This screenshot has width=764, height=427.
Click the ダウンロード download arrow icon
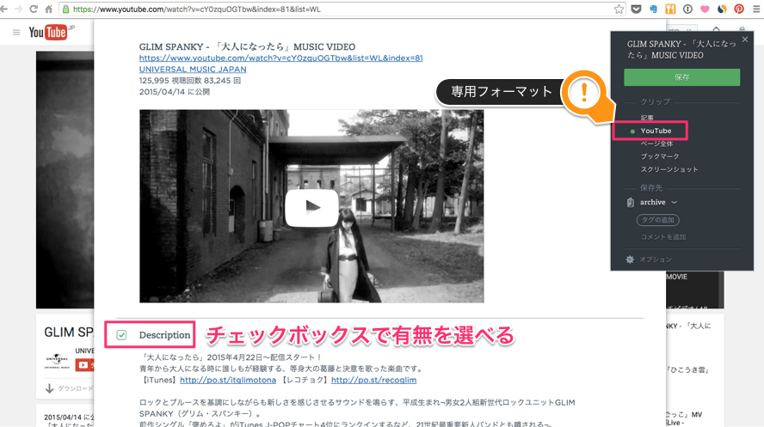pos(49,388)
